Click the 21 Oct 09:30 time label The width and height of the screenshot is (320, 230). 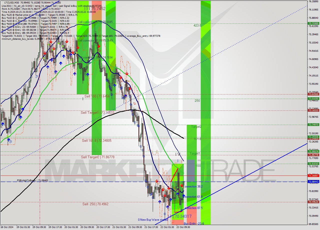(135, 227)
